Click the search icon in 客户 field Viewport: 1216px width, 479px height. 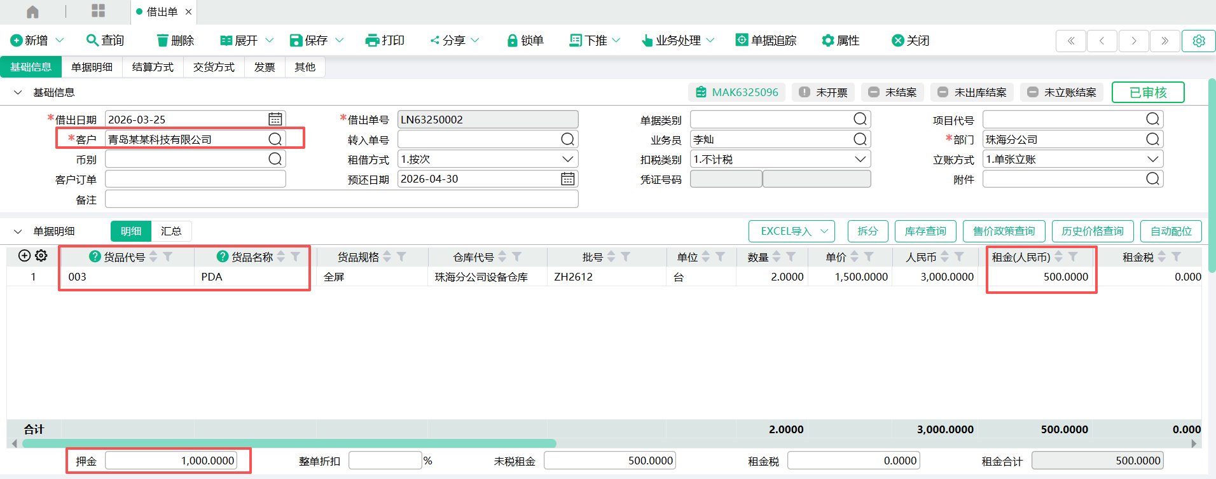275,139
